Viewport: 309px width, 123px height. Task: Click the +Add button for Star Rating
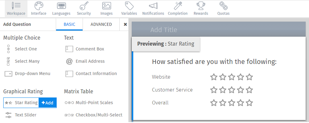pyautogui.click(x=47, y=103)
